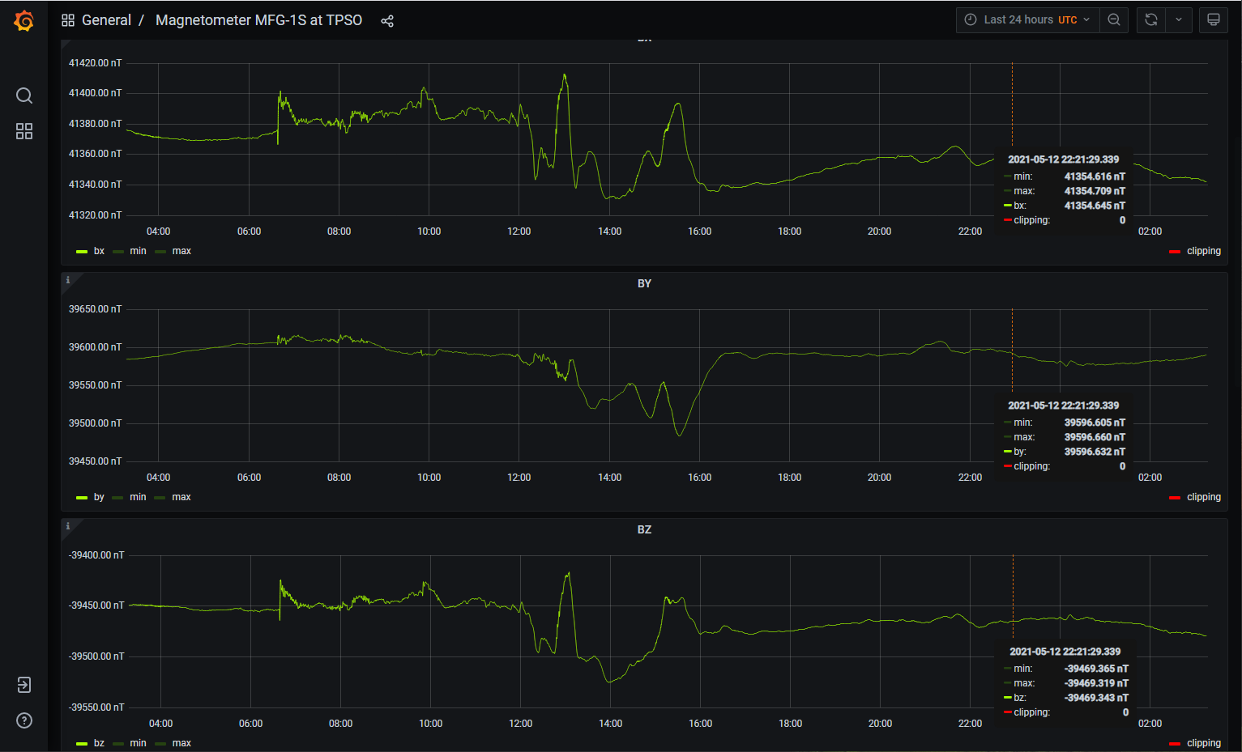Image resolution: width=1242 pixels, height=752 pixels.
Task: Cycle the view mode monitor icon
Action: pos(1213,20)
